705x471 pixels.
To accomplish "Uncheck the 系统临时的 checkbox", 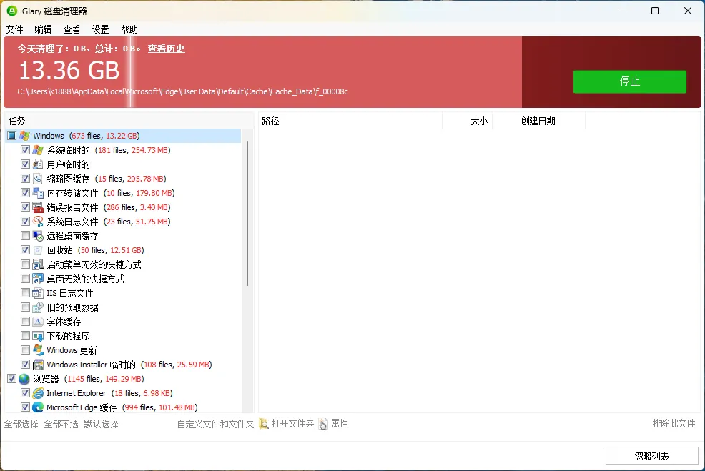I will 25,150.
